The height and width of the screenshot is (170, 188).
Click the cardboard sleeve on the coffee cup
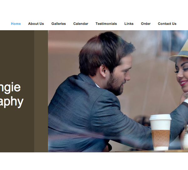pos(160,138)
